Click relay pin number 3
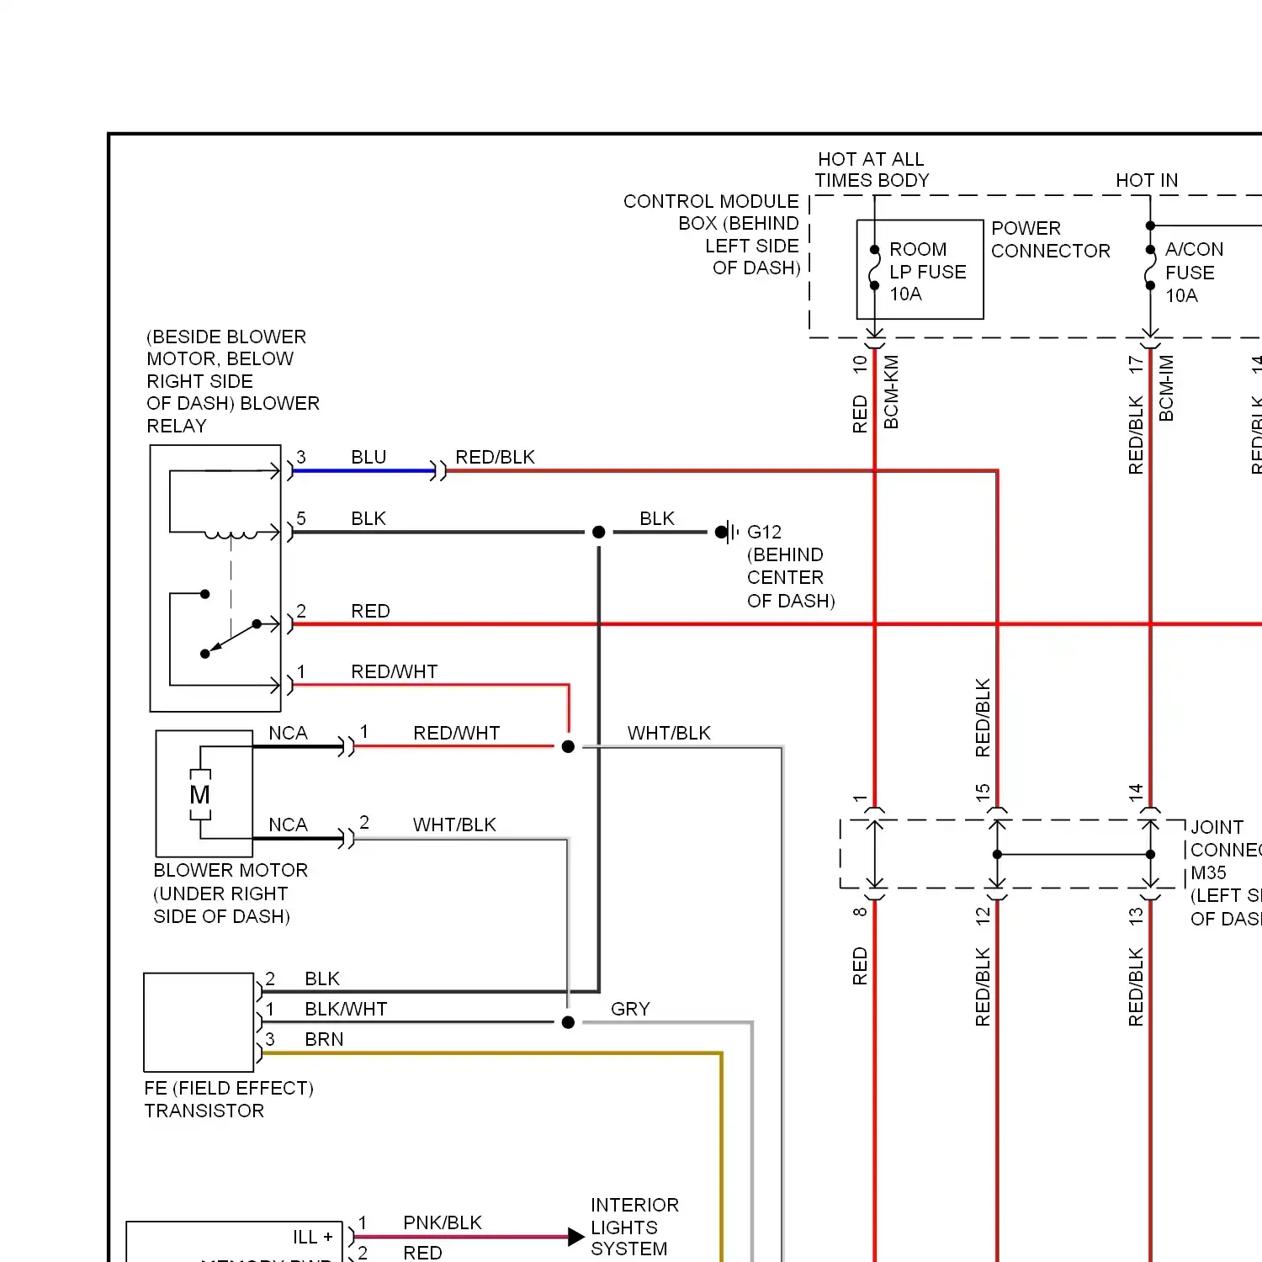Image resolution: width=1262 pixels, height=1262 pixels. (301, 457)
